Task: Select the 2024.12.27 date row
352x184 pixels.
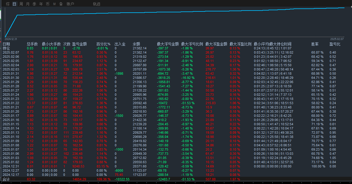Action: coord(11,170)
